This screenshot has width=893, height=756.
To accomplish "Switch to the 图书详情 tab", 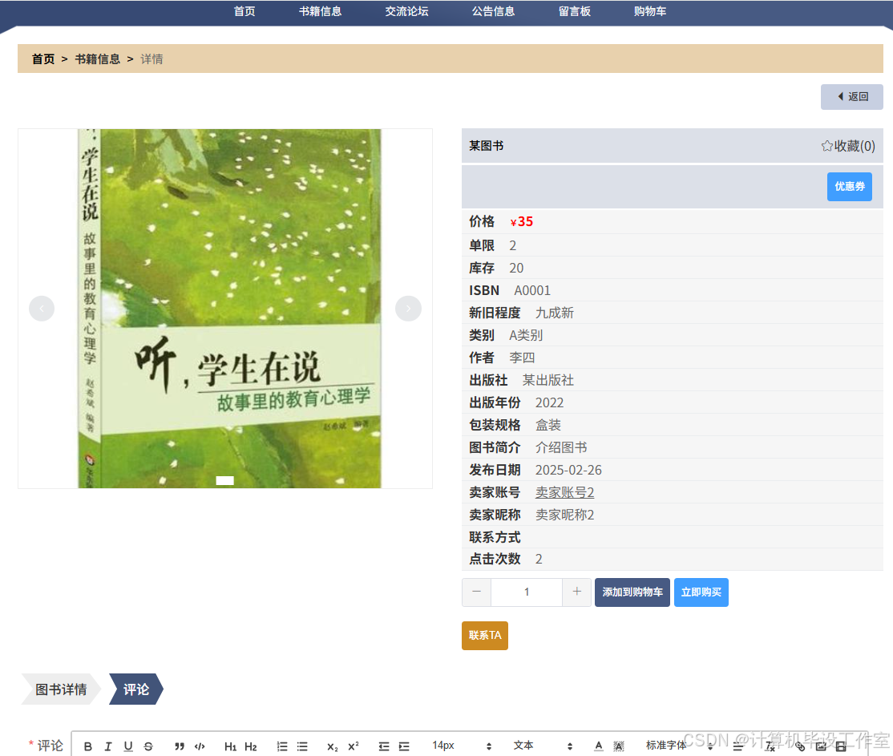I will click(61, 689).
